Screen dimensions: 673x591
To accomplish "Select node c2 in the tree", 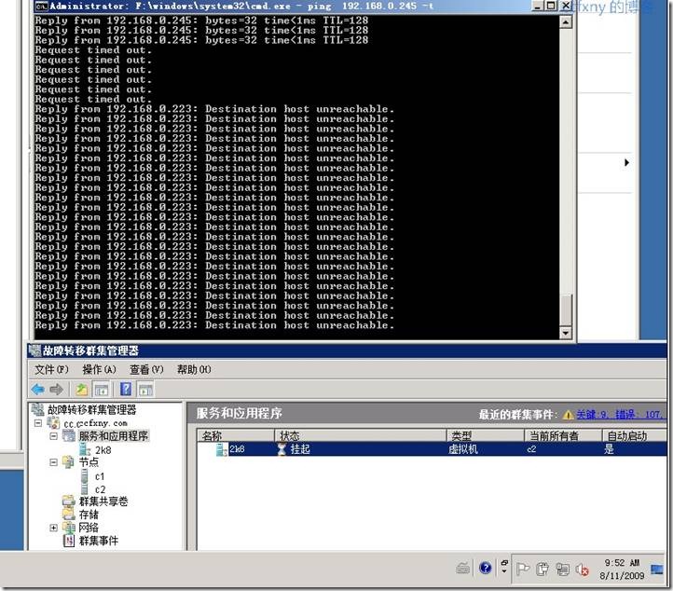I will (x=100, y=489).
